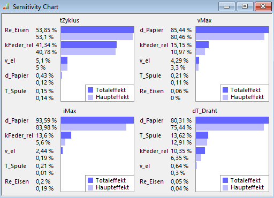The height and width of the screenshot is (198, 274).
Task: Click the Totaleffekt legend swatch in iMax
Action: (x=90, y=180)
